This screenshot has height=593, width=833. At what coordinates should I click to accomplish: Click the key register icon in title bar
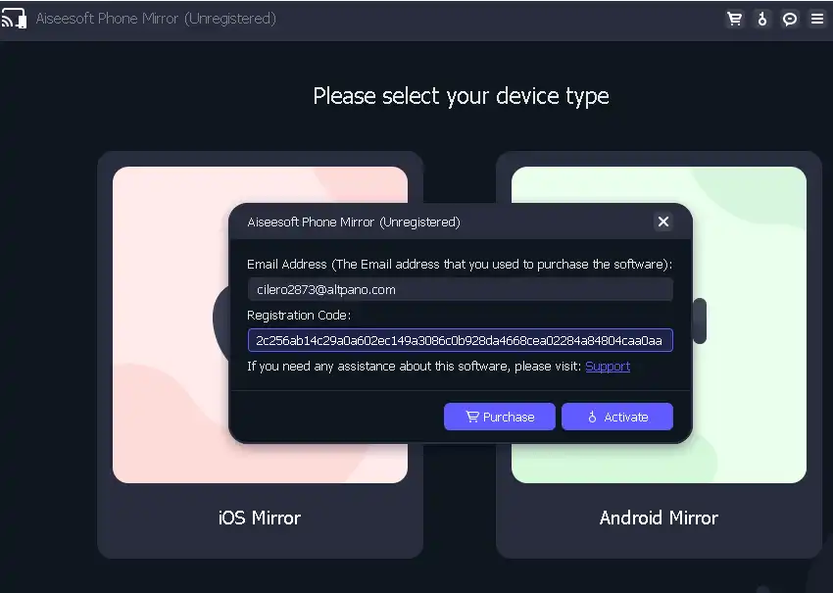761,19
